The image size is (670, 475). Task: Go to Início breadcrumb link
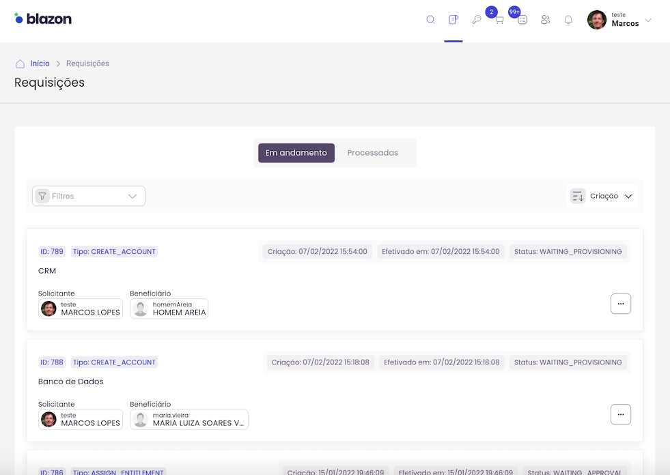point(40,63)
